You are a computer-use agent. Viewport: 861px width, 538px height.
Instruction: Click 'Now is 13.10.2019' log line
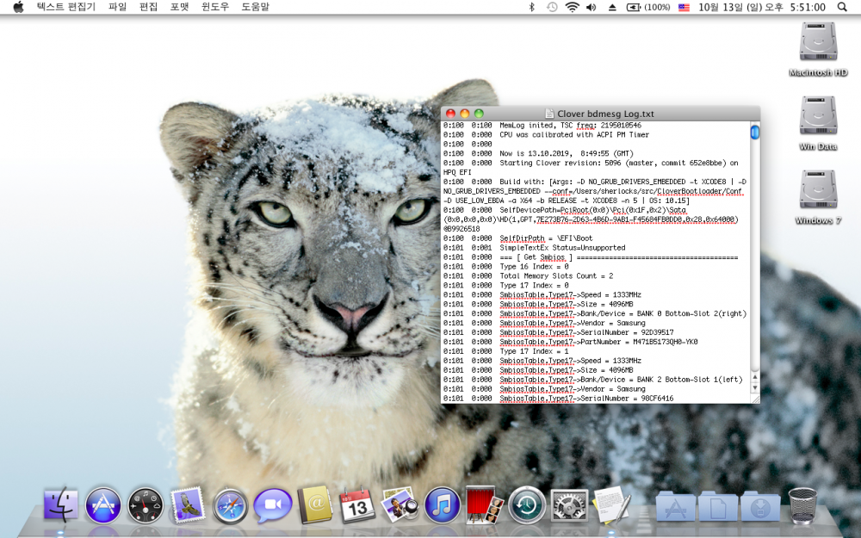click(x=567, y=153)
